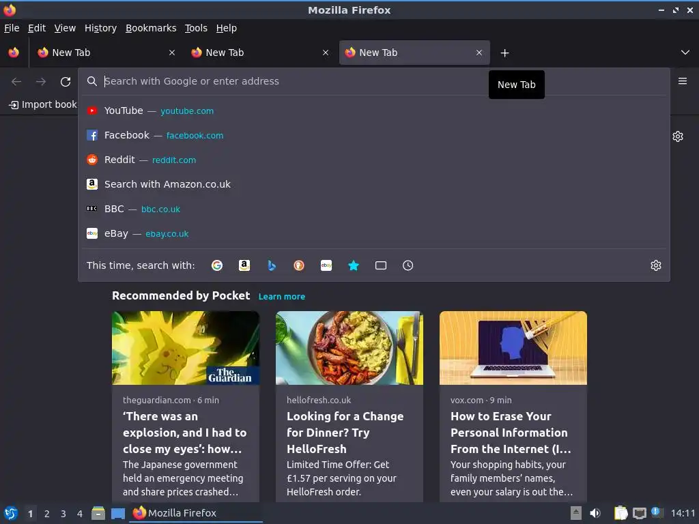
Task: Open the File menu
Action: 12,28
